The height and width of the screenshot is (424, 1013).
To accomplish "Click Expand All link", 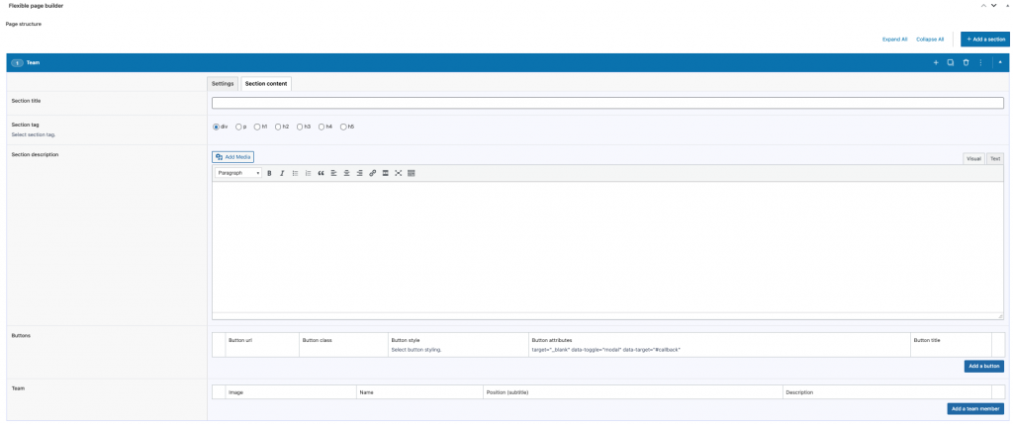I will 894,40.
